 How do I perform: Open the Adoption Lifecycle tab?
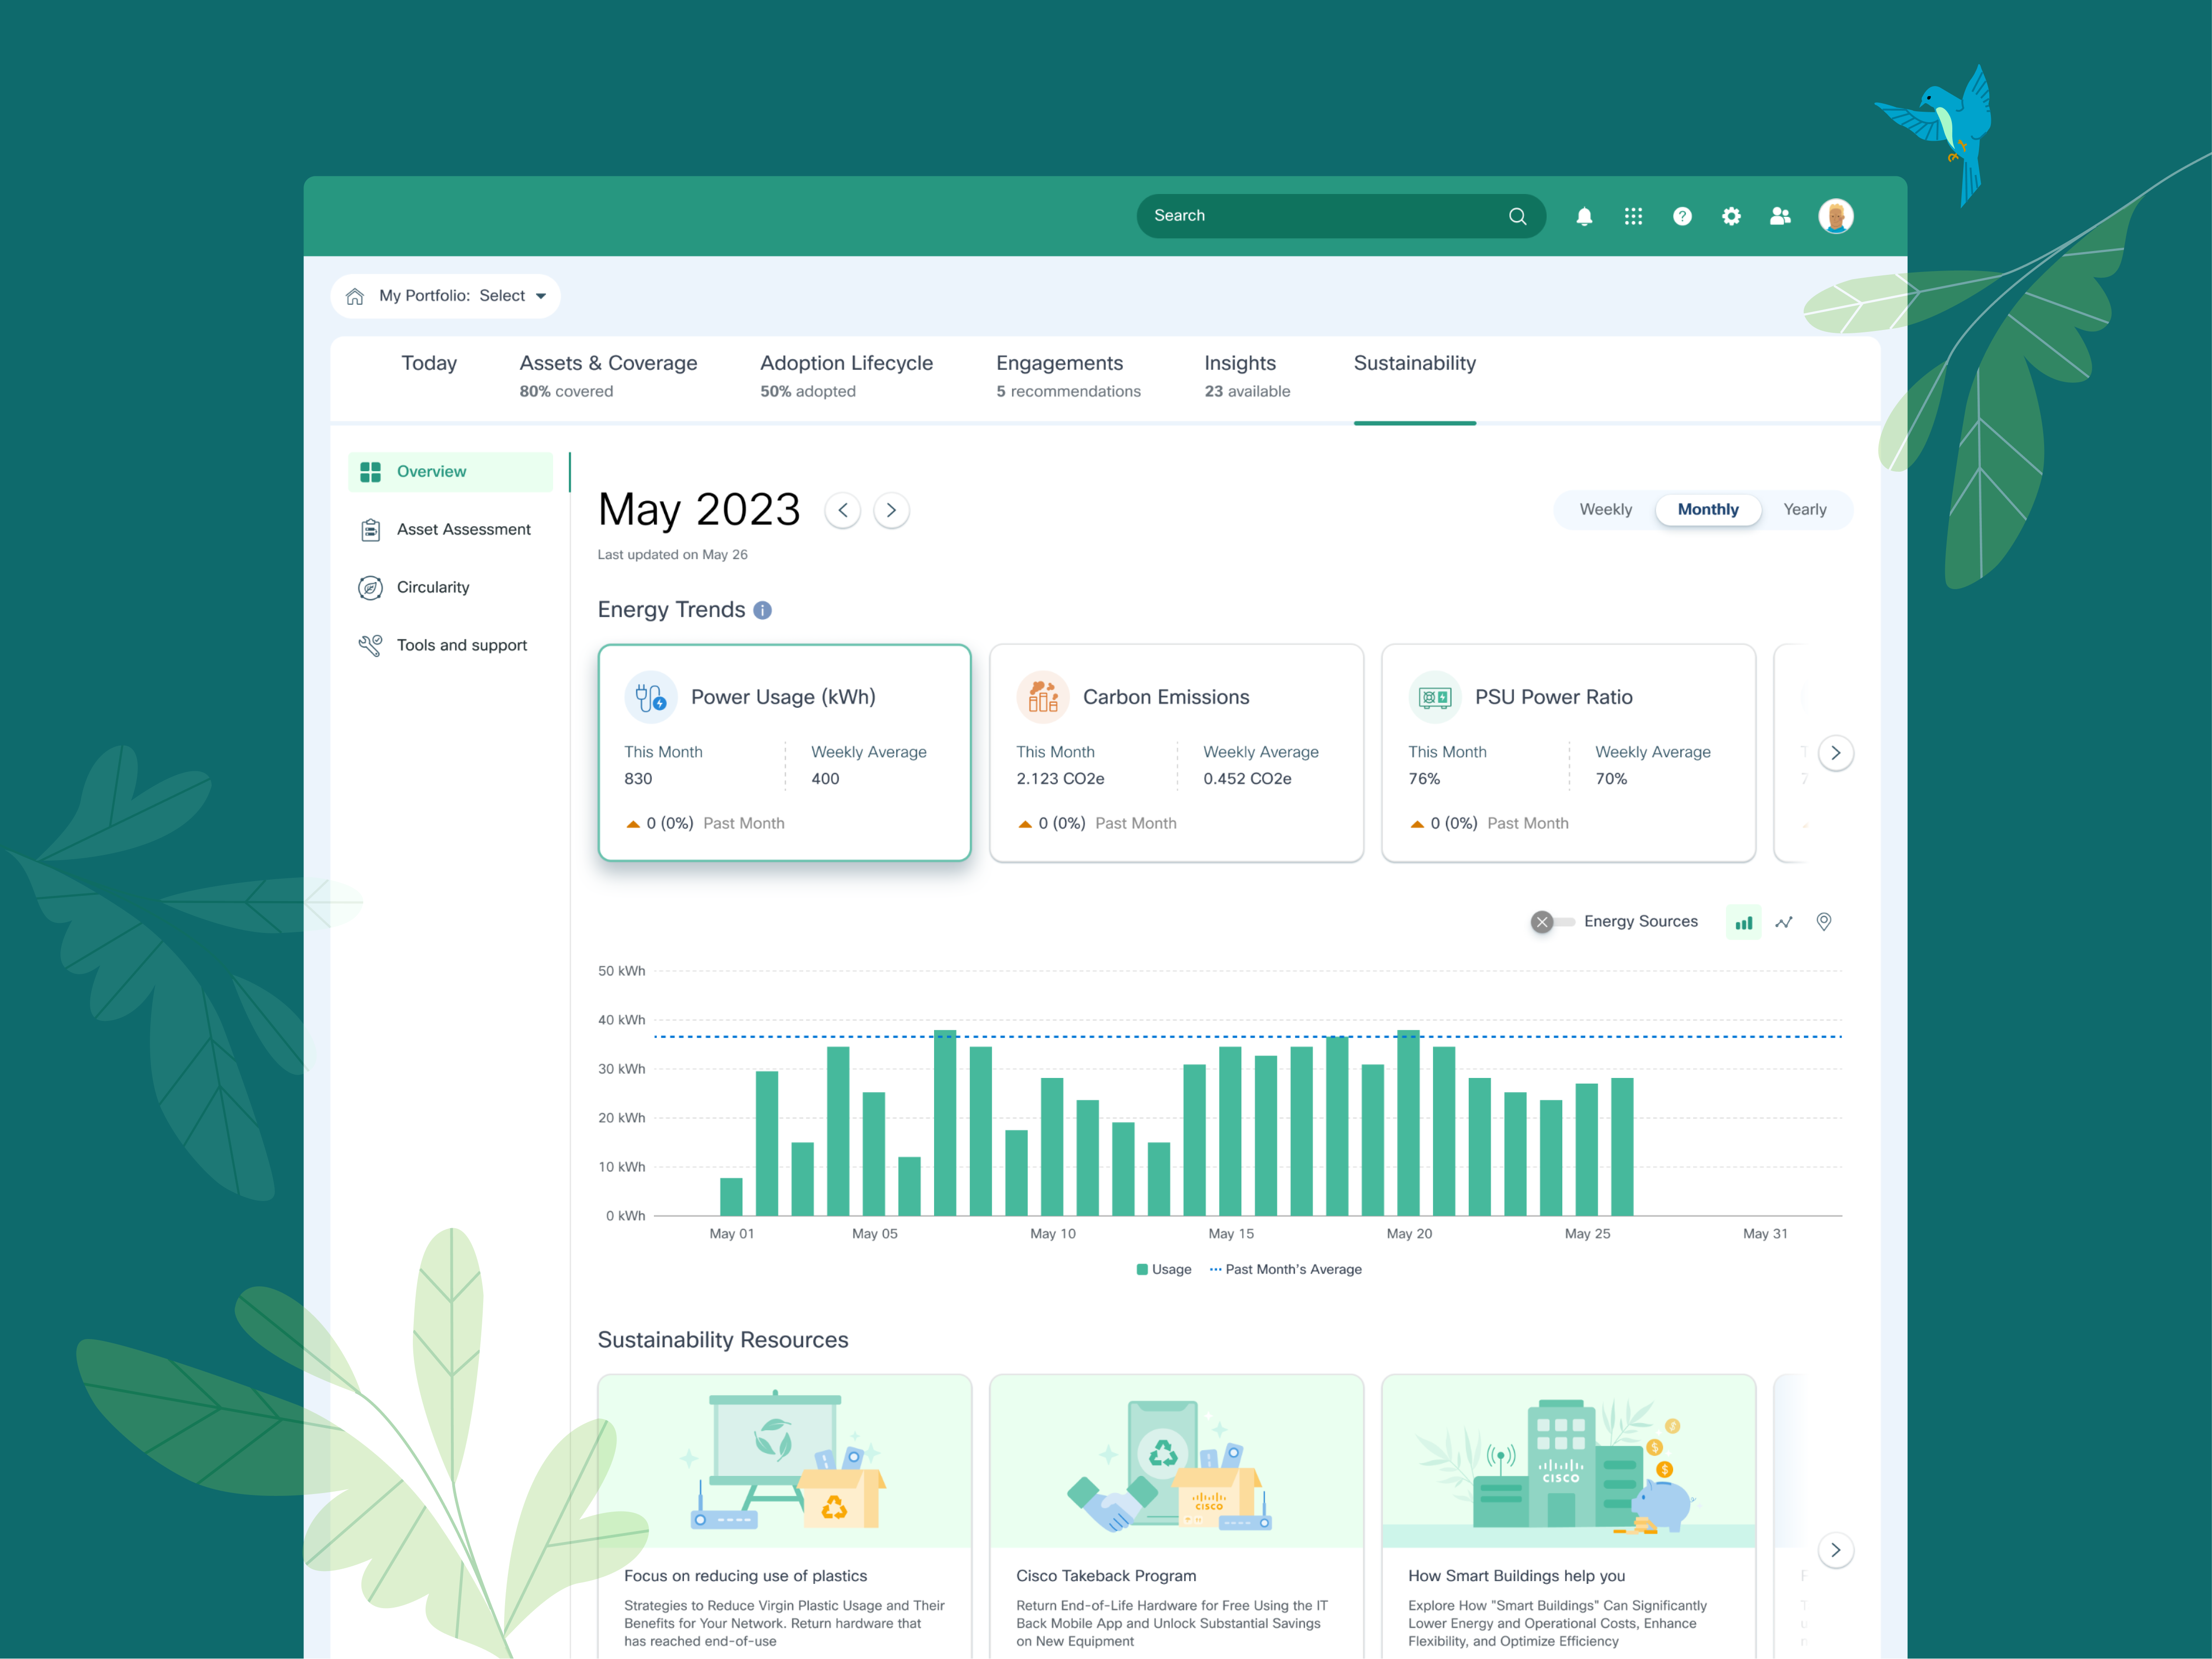point(846,363)
